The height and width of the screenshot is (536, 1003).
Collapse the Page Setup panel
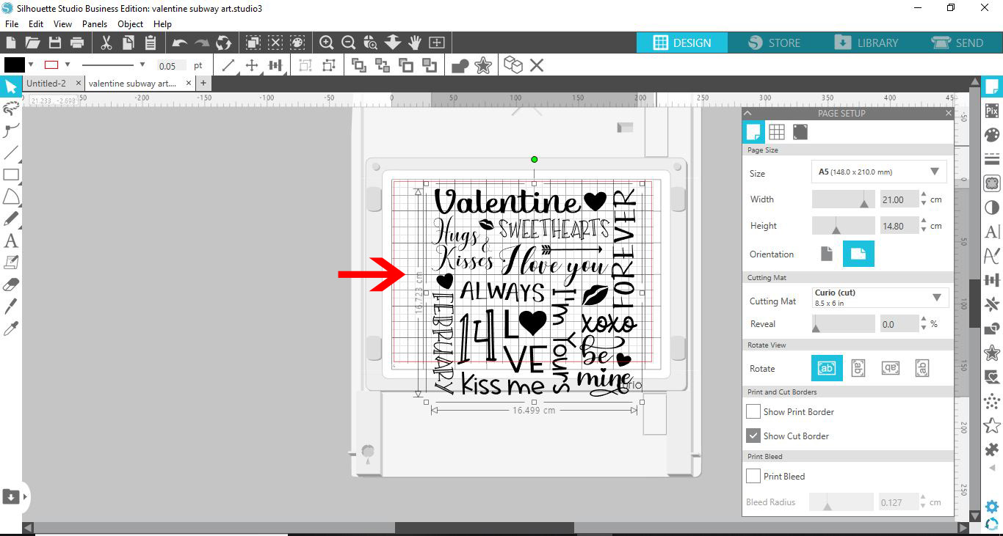tap(747, 113)
